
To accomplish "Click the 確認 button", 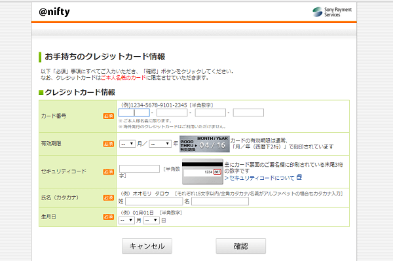I will click(x=241, y=246).
